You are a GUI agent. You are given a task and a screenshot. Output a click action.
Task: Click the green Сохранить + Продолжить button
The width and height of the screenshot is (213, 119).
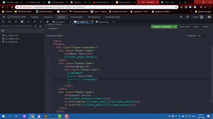162,27
